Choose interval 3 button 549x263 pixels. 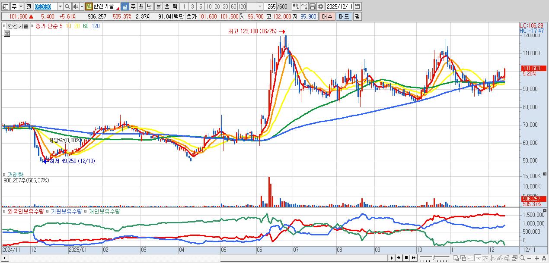192,6
